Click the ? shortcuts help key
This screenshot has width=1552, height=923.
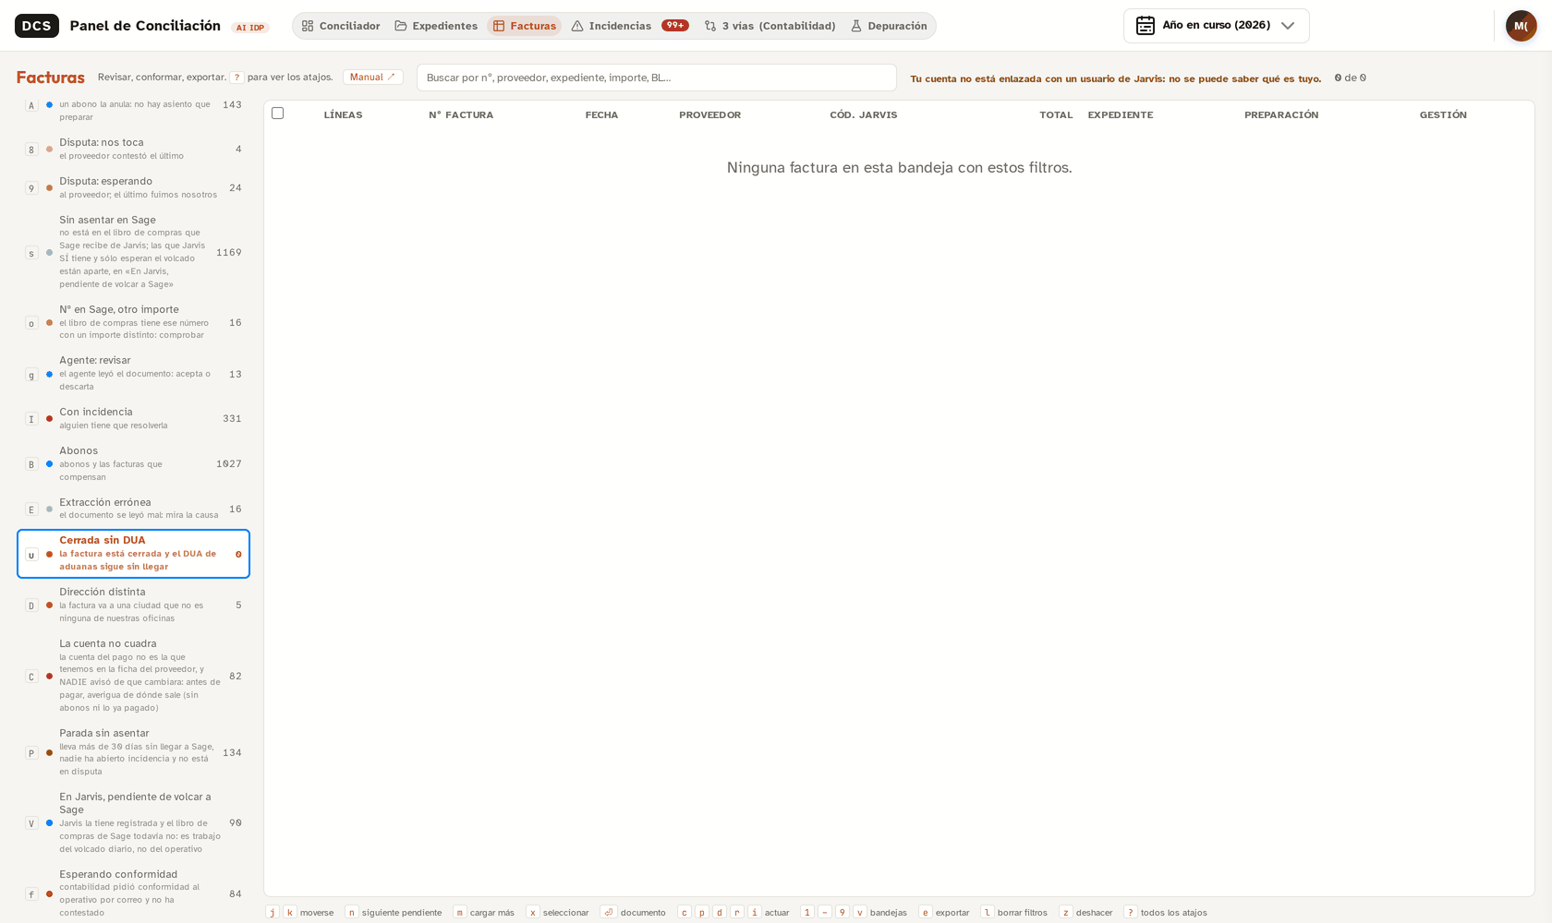tap(236, 78)
